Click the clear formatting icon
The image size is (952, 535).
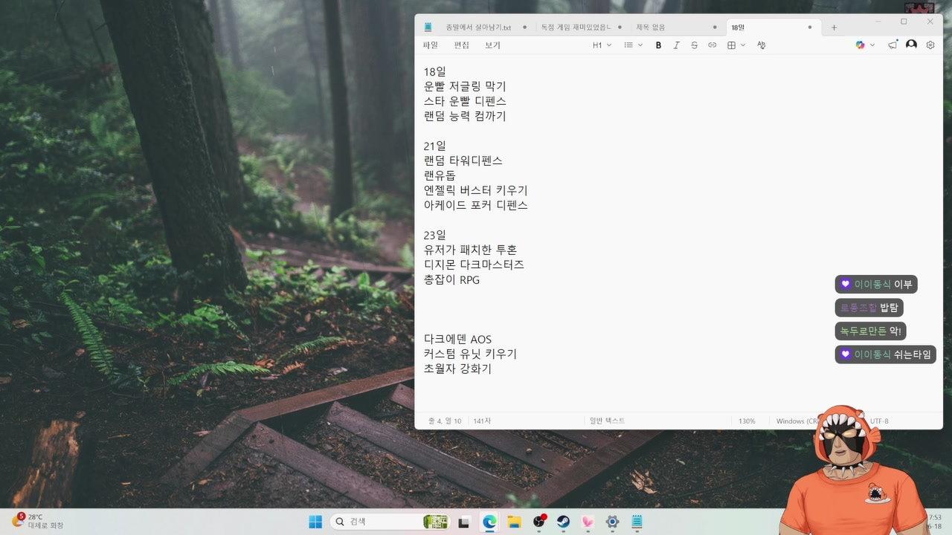tap(761, 45)
